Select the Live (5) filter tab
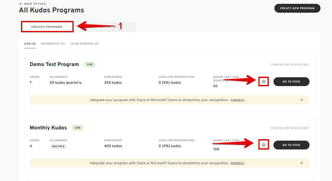This screenshot has height=181, width=332. (30, 44)
